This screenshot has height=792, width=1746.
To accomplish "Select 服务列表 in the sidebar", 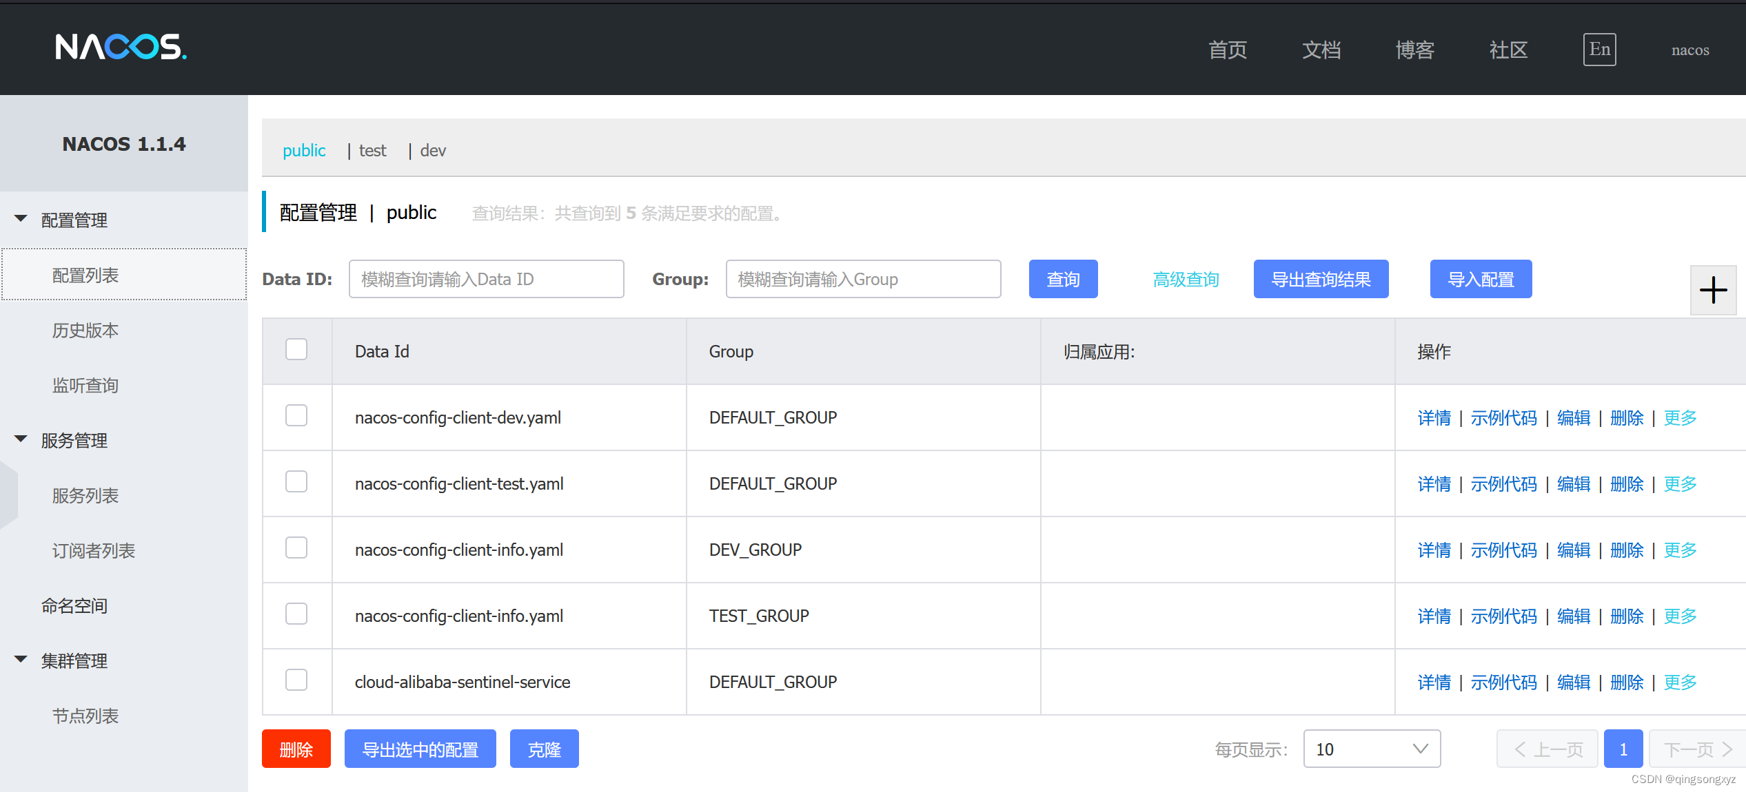I will 85,496.
